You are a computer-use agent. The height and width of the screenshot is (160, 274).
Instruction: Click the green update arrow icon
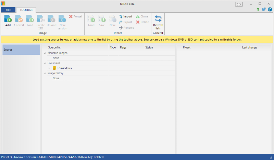258,9
